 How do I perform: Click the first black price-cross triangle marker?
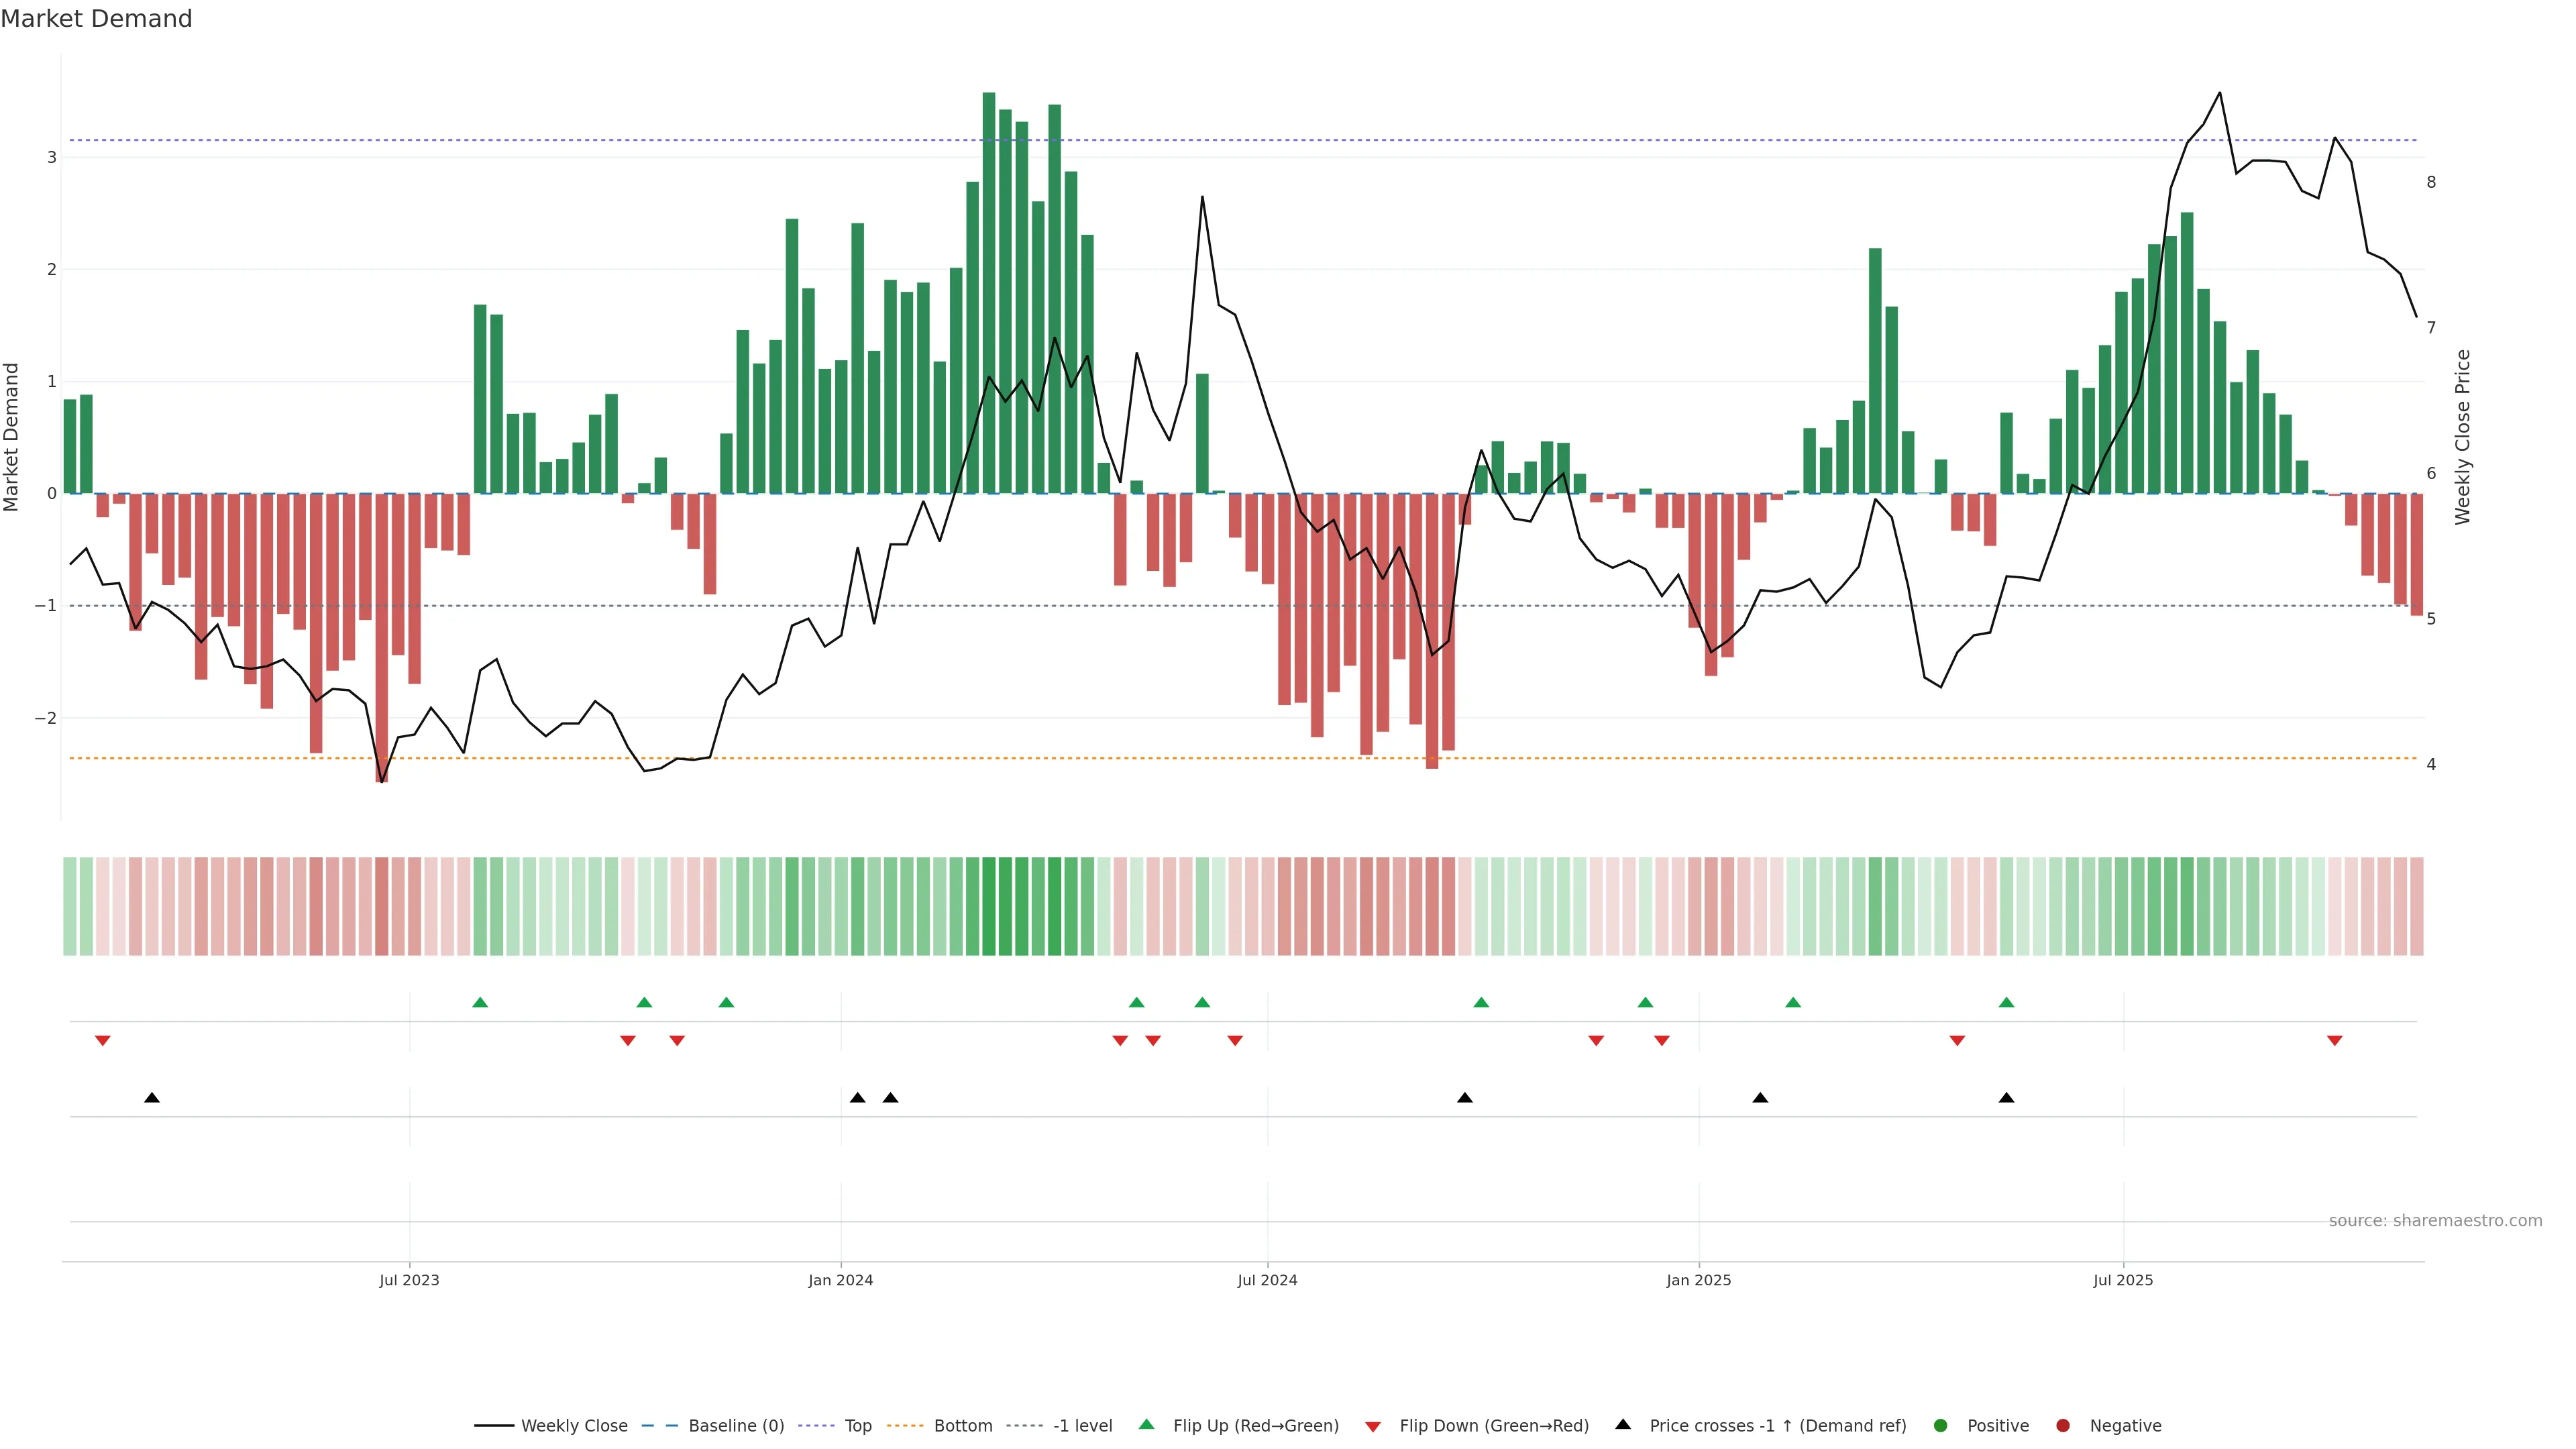(152, 1098)
